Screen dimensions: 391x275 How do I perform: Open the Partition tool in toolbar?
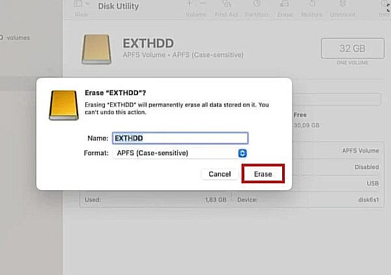[x=257, y=7]
